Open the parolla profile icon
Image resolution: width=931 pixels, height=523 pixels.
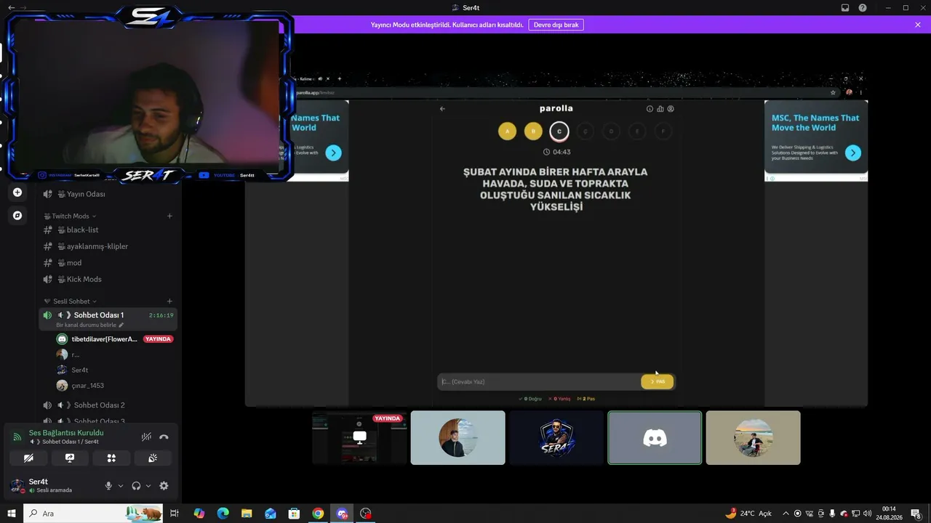point(671,109)
